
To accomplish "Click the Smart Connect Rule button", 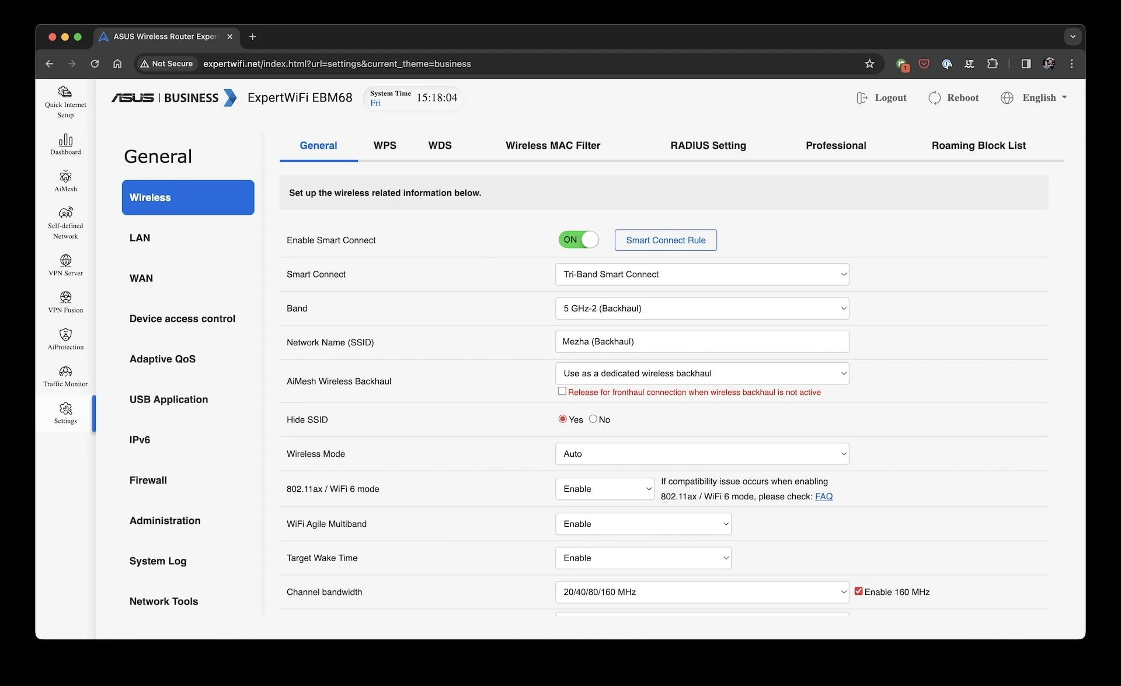I will [x=666, y=240].
